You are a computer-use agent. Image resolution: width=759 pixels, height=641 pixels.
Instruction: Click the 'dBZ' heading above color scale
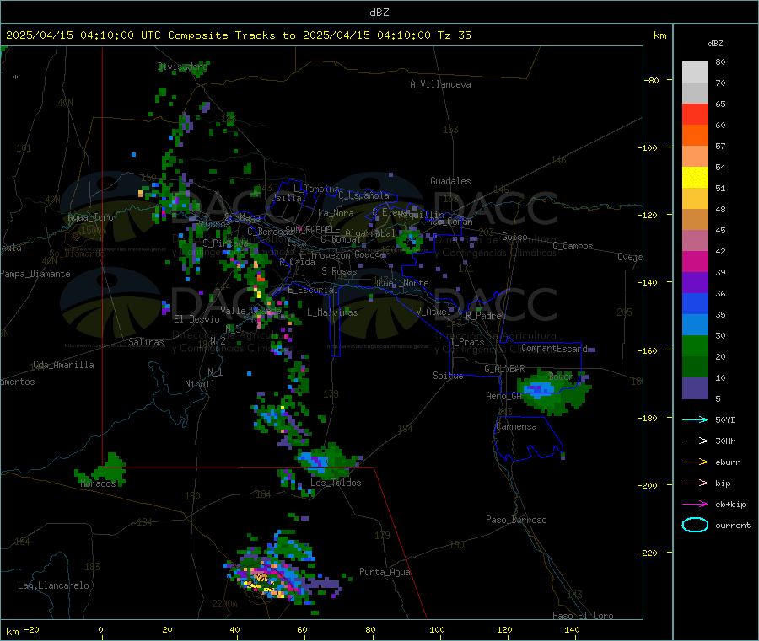coord(715,44)
